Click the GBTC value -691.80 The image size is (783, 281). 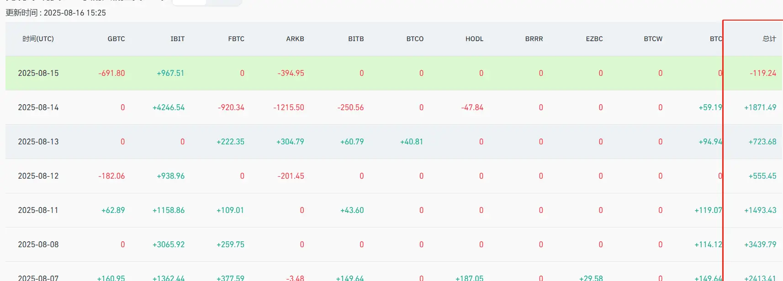(x=111, y=73)
